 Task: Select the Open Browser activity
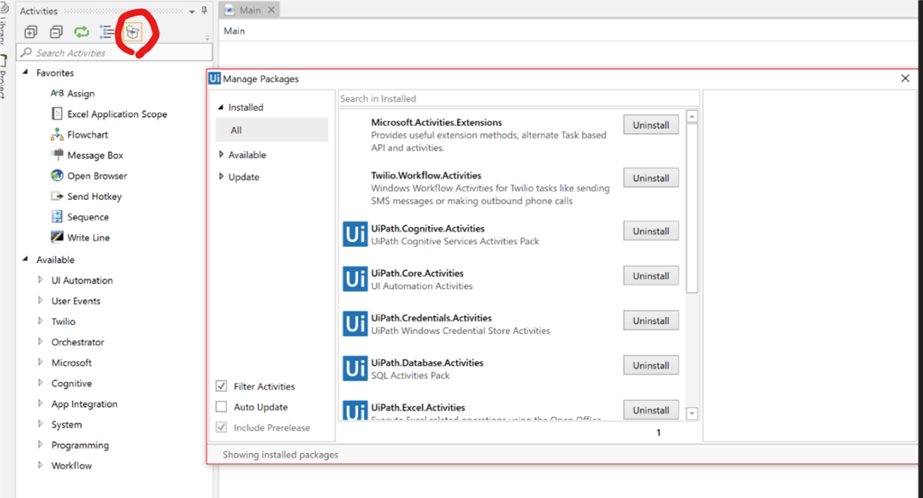97,176
